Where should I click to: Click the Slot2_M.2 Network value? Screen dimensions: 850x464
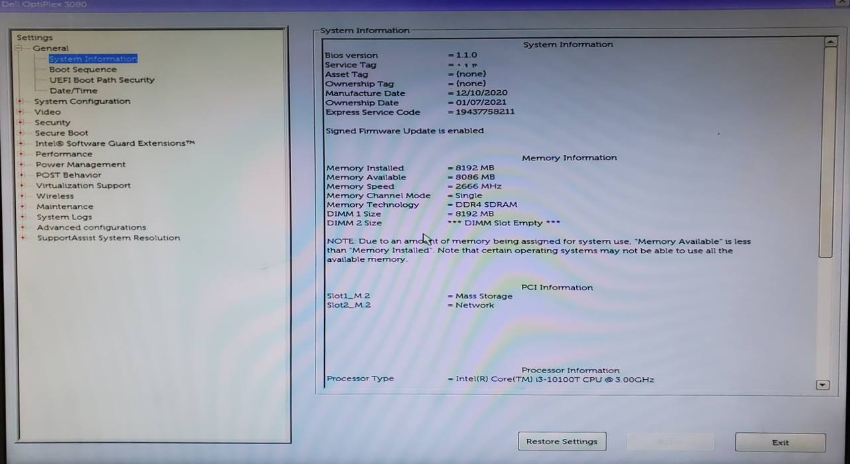pos(475,306)
